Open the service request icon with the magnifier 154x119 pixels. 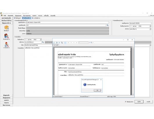(x=6, y=36)
